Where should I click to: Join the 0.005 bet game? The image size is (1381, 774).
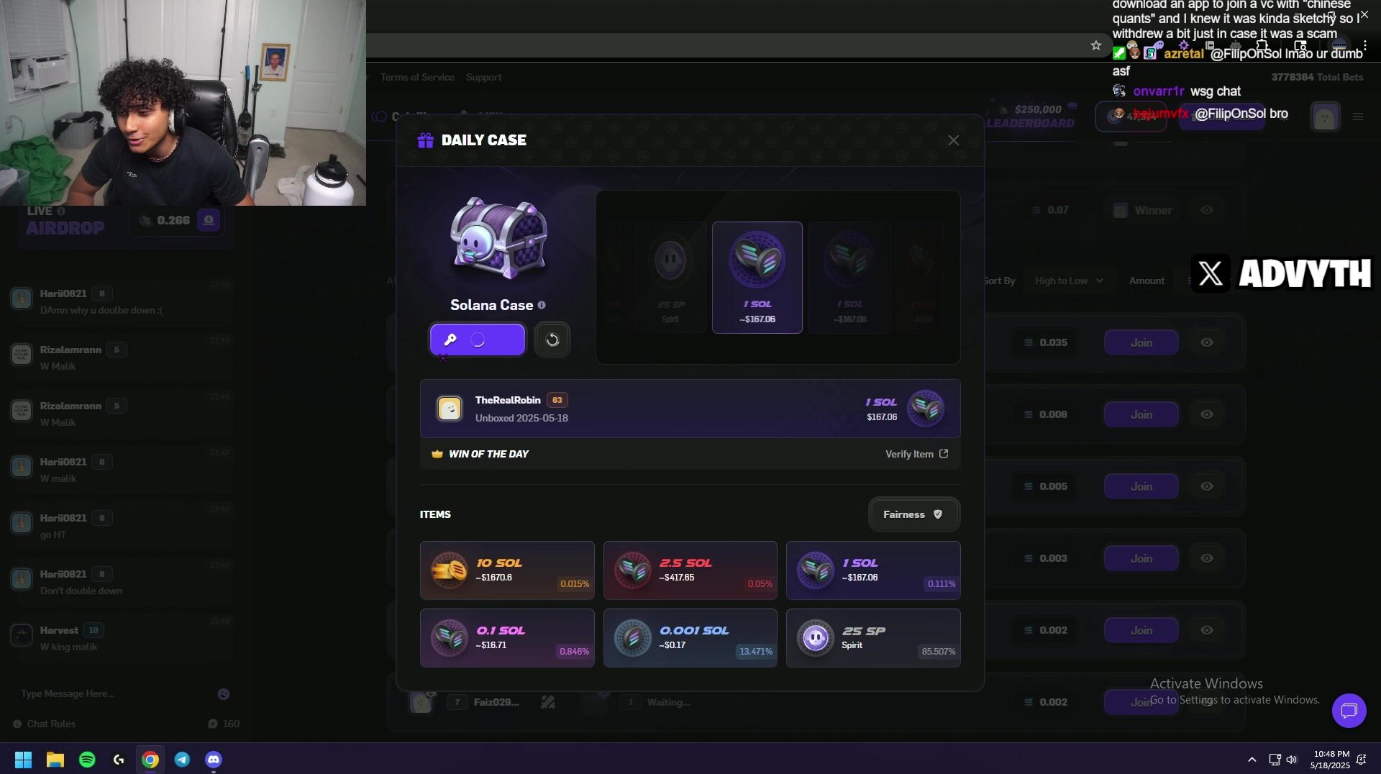1141,486
